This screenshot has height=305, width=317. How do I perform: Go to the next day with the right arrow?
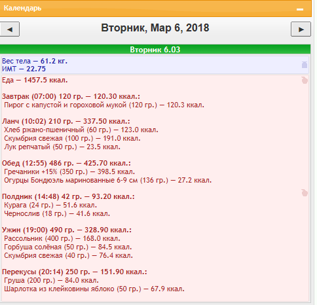pos(301,29)
